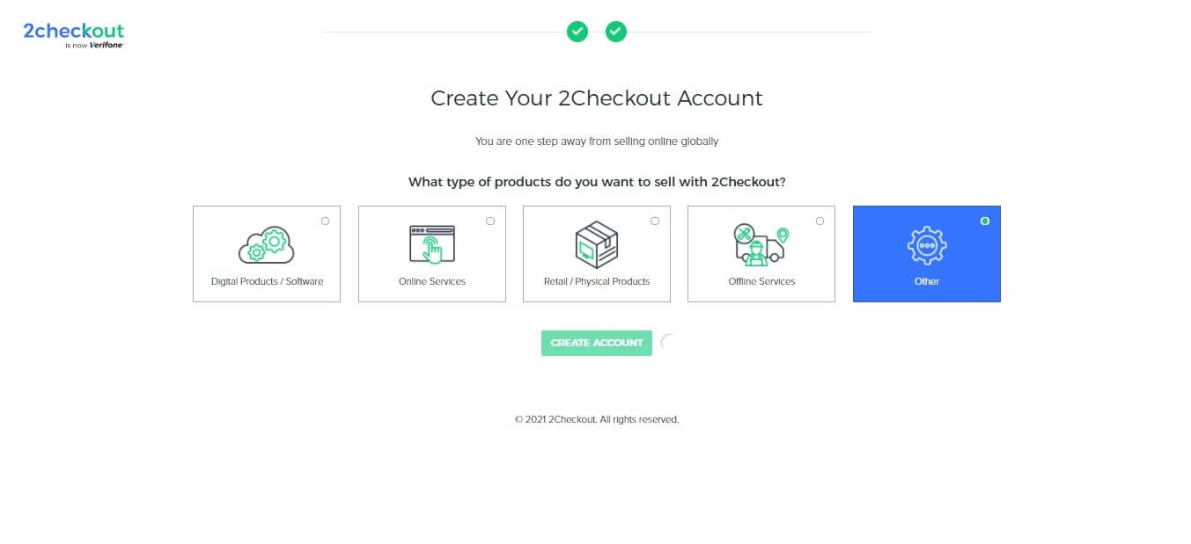
Task: Select the Offline Services card
Action: [761, 254]
